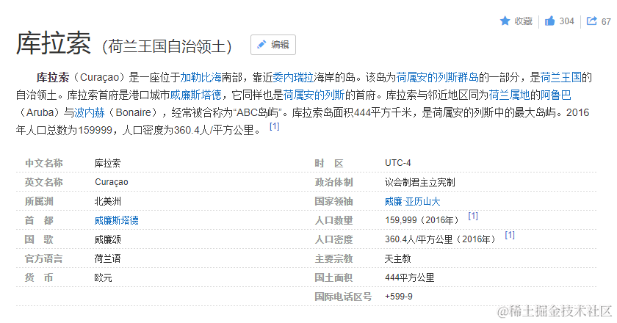Click the UTC-4 time zone value
This screenshot has height=323, width=617.
398,163
